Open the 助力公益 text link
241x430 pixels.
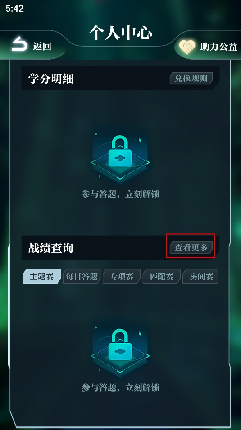[218, 47]
